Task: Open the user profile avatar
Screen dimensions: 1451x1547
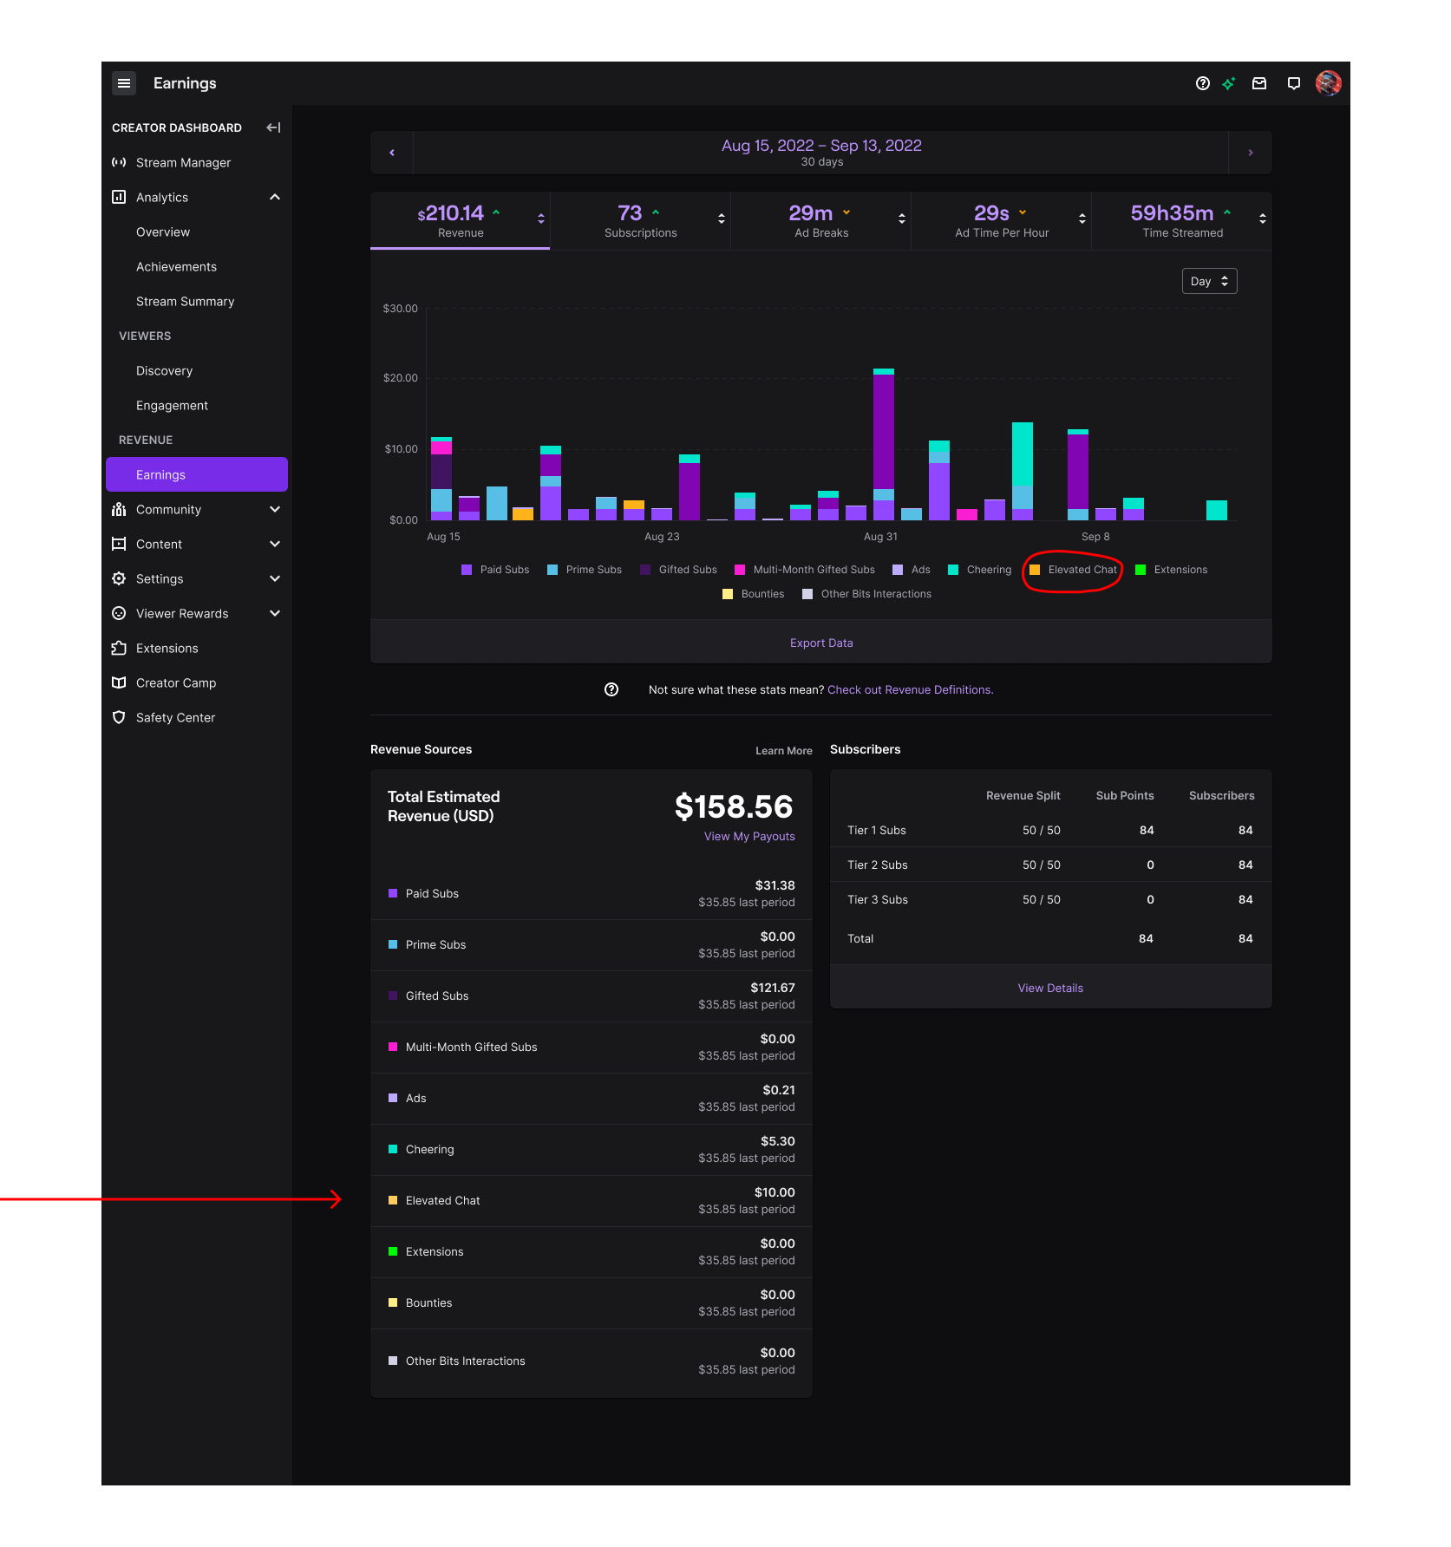Action: point(1329,83)
